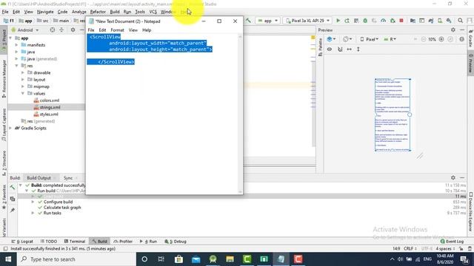Image resolution: width=474 pixels, height=266 pixels.
Task: Zoom out in layout preview
Action: (x=423, y=39)
